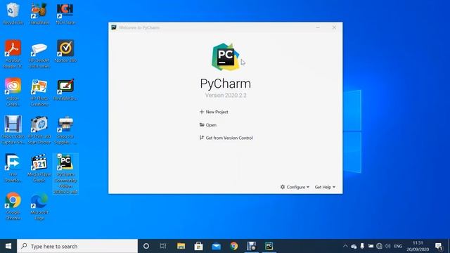The image size is (450, 253).
Task: Select the Norton 360 desktop shortcut
Action: (x=65, y=51)
